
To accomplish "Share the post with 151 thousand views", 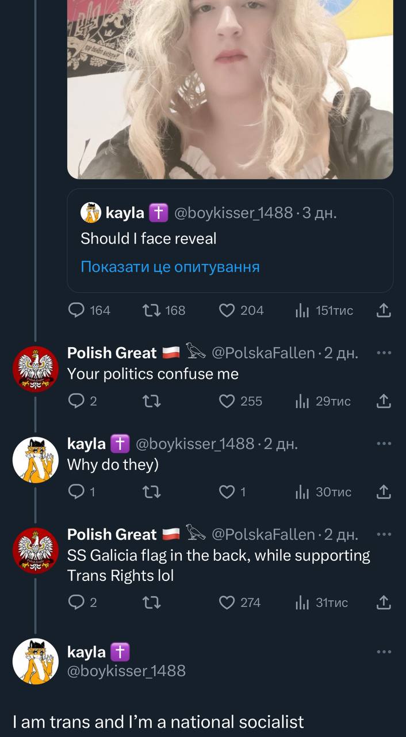I will (384, 311).
